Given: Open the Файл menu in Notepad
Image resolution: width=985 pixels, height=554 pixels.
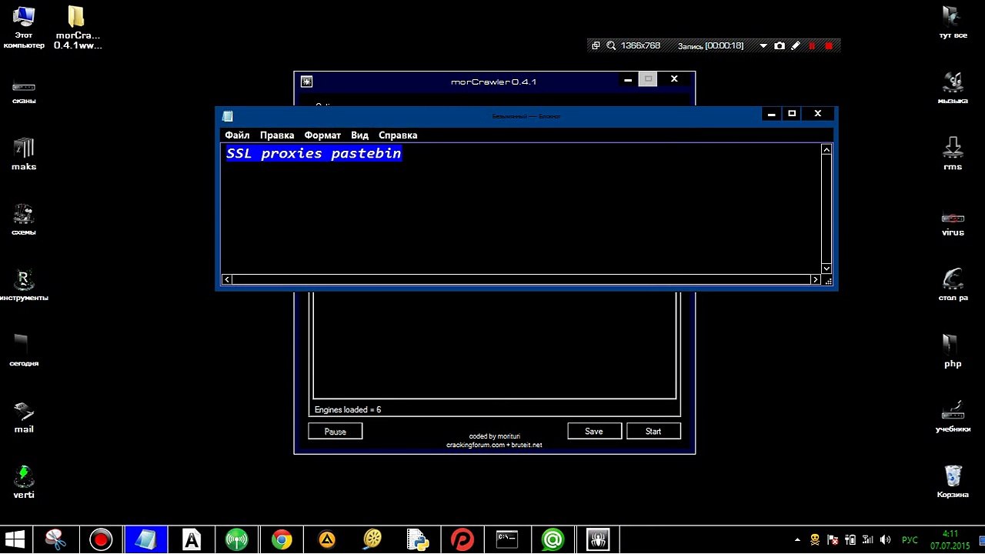Looking at the screenshot, I should [237, 135].
